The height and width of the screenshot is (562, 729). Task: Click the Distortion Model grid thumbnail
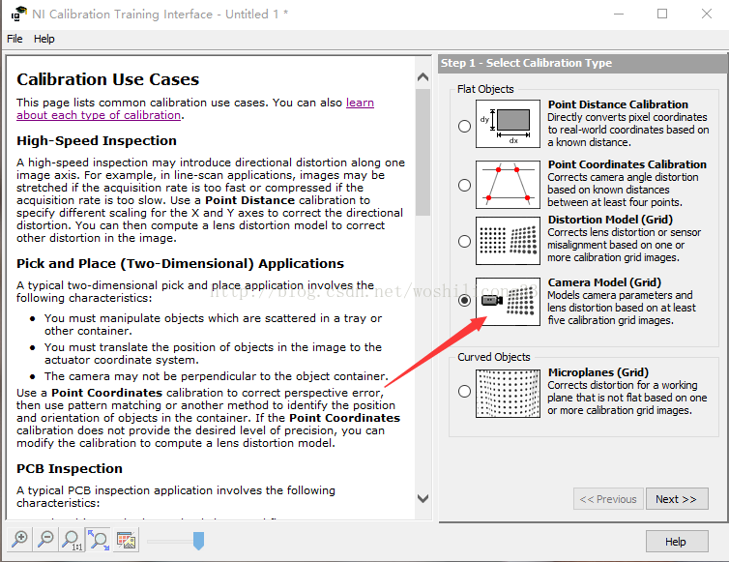508,241
